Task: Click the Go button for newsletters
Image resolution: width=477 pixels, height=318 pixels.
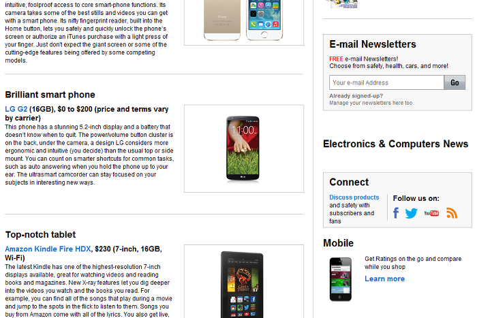Action: coord(455,82)
